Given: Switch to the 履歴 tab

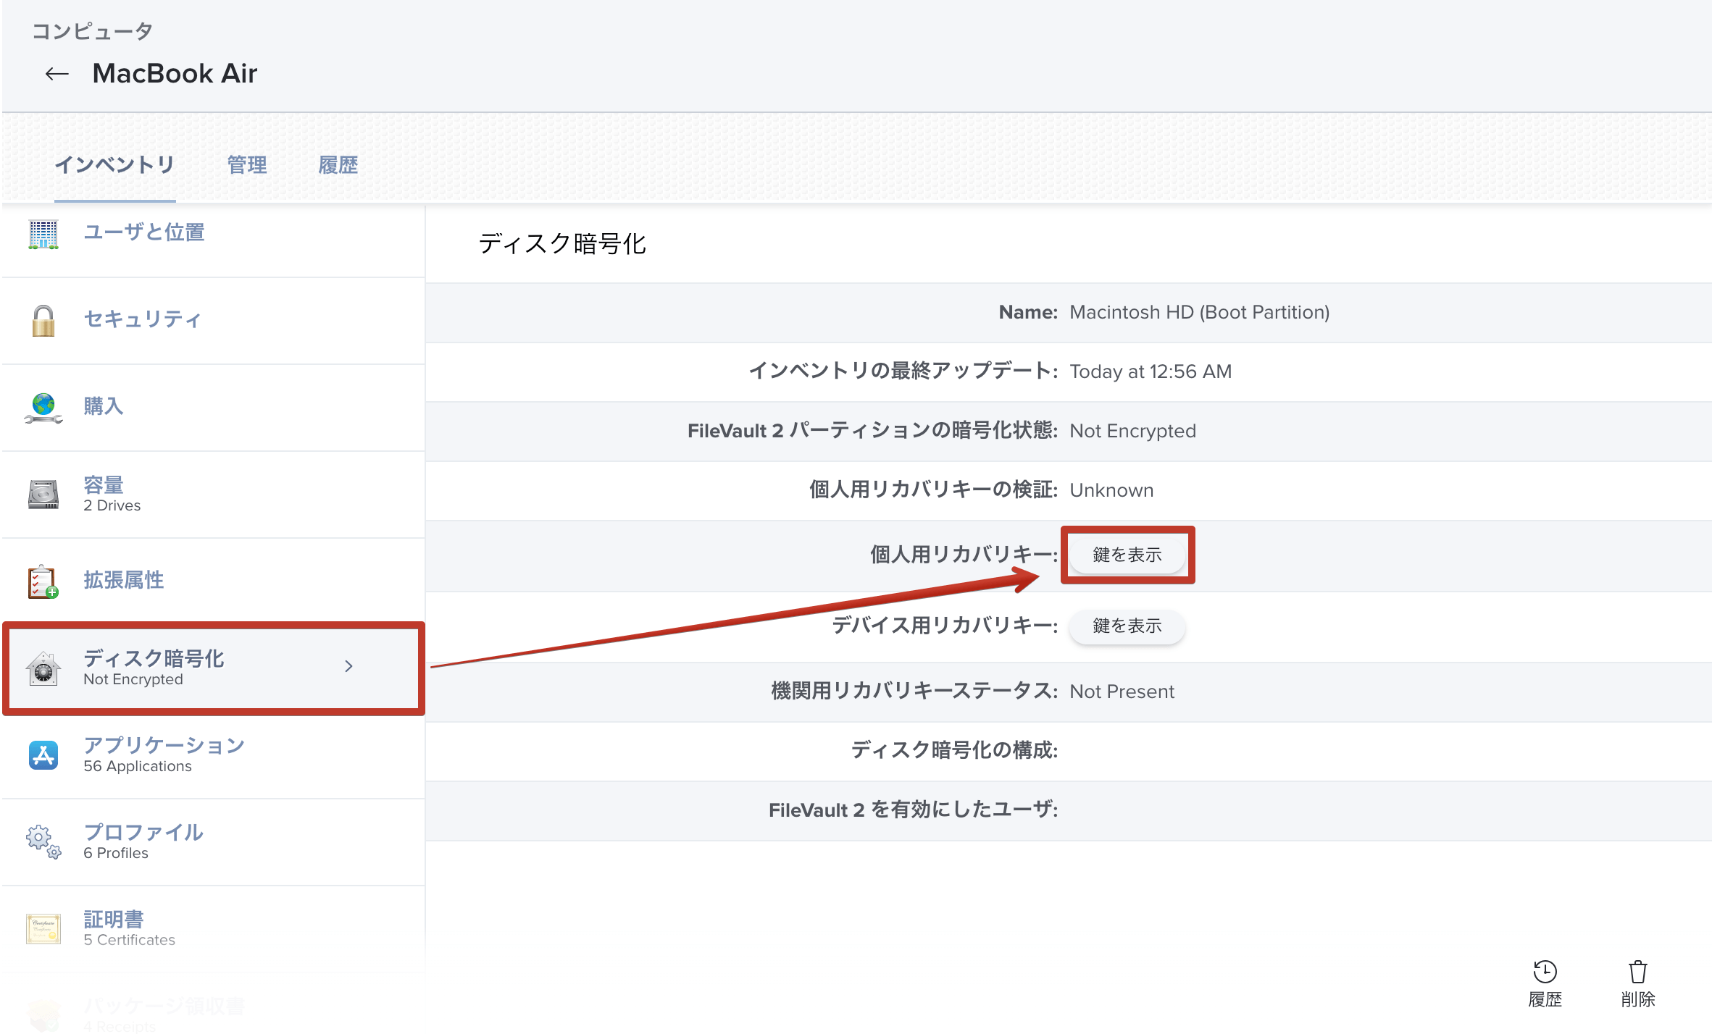Looking at the screenshot, I should coord(338,165).
